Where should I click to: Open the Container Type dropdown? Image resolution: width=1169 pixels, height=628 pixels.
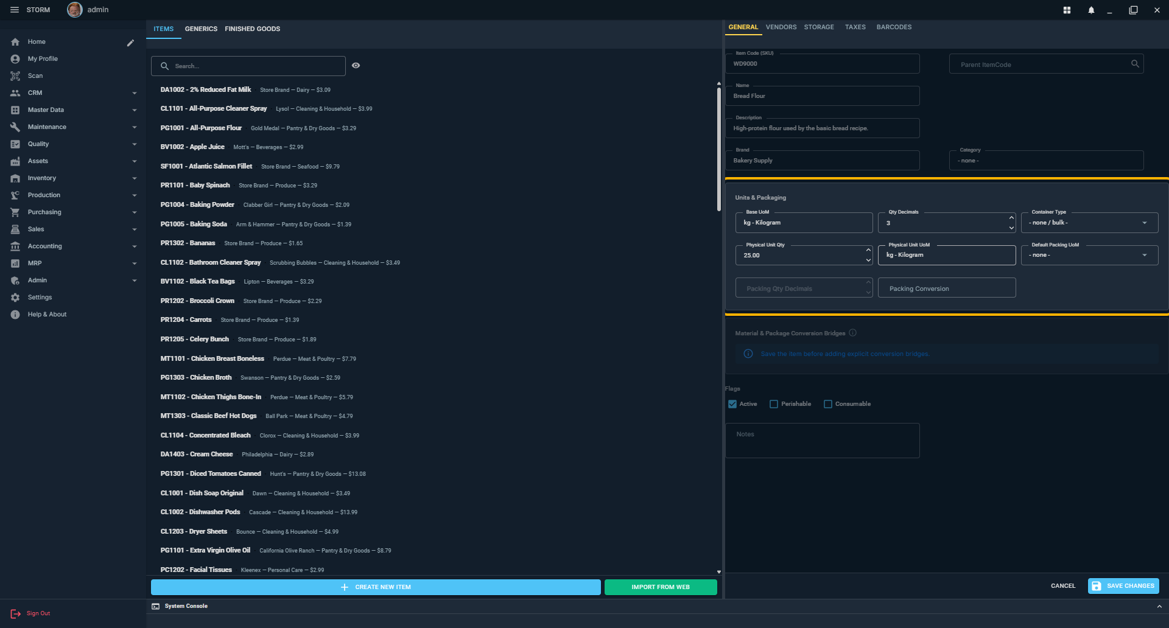1089,223
